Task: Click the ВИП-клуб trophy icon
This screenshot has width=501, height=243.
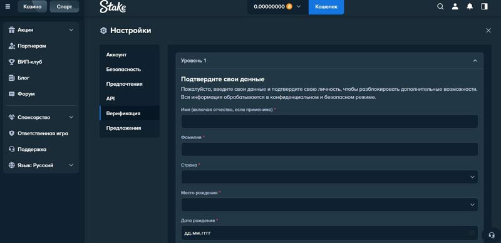Action: (12, 62)
